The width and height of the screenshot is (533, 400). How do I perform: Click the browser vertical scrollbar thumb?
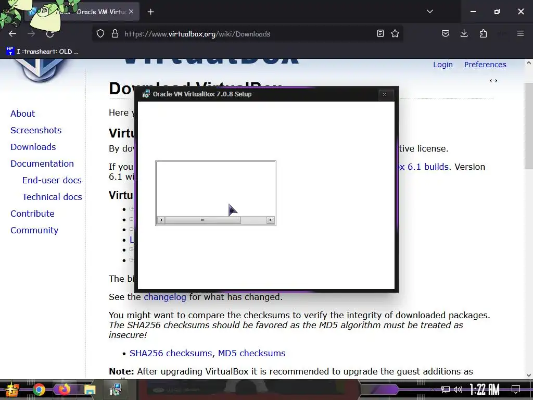click(x=529, y=126)
